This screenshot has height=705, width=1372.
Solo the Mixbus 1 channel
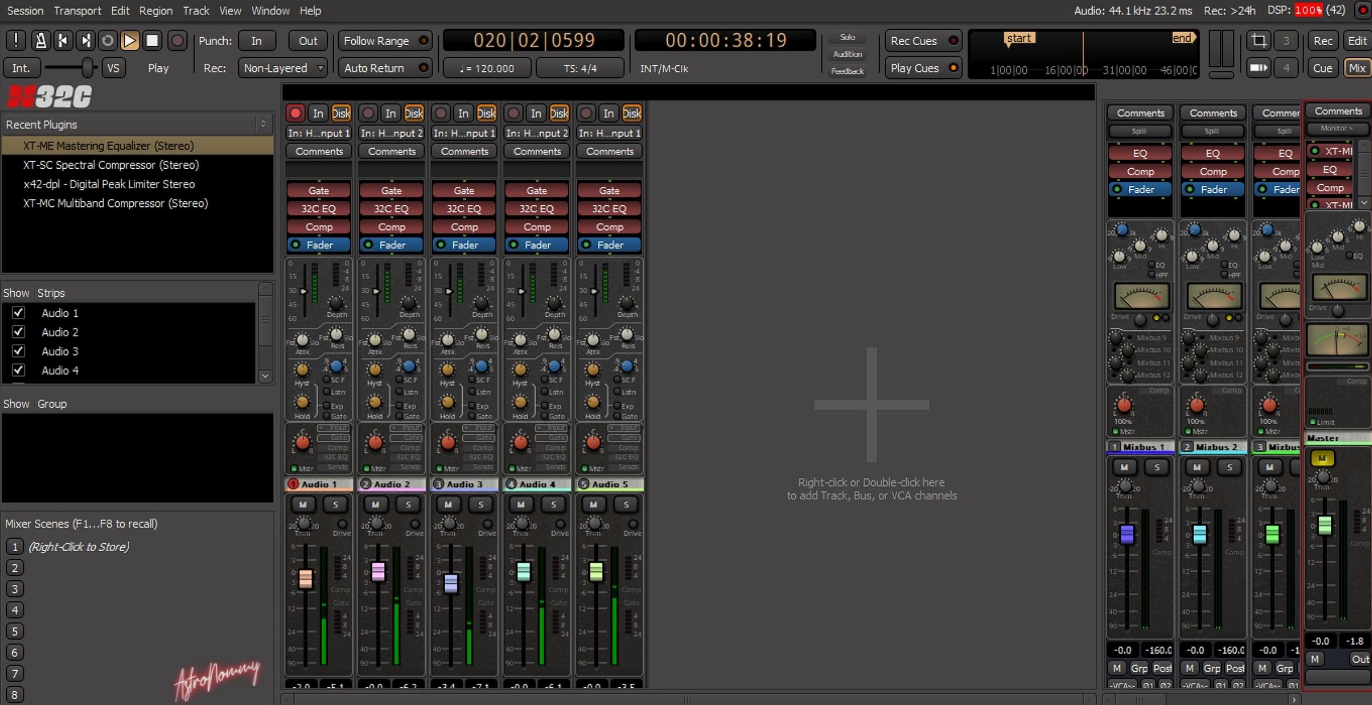[1156, 467]
